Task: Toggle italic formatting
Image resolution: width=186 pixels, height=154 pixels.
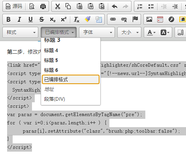Action: pyautogui.click(x=19, y=19)
